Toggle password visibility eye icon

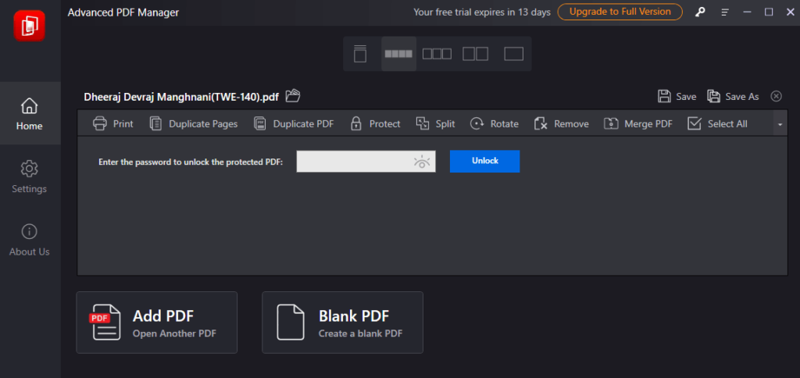(422, 162)
